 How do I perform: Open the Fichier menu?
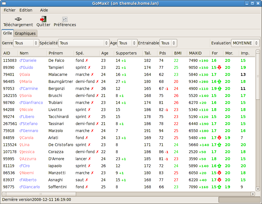tap(10, 10)
